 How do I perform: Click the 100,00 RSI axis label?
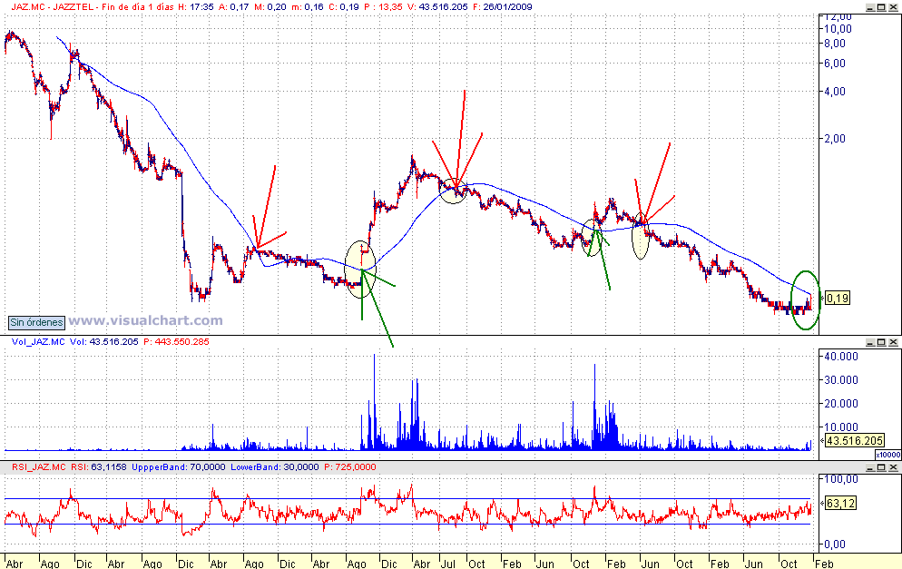click(x=841, y=479)
